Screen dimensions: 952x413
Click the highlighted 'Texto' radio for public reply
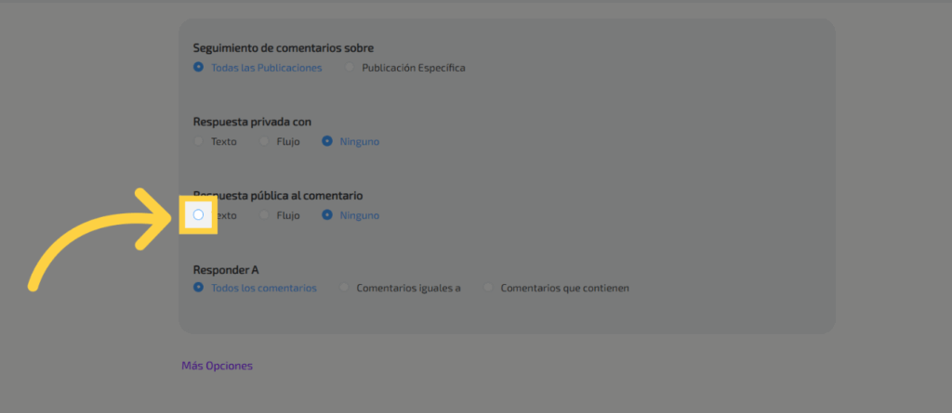[x=198, y=214]
